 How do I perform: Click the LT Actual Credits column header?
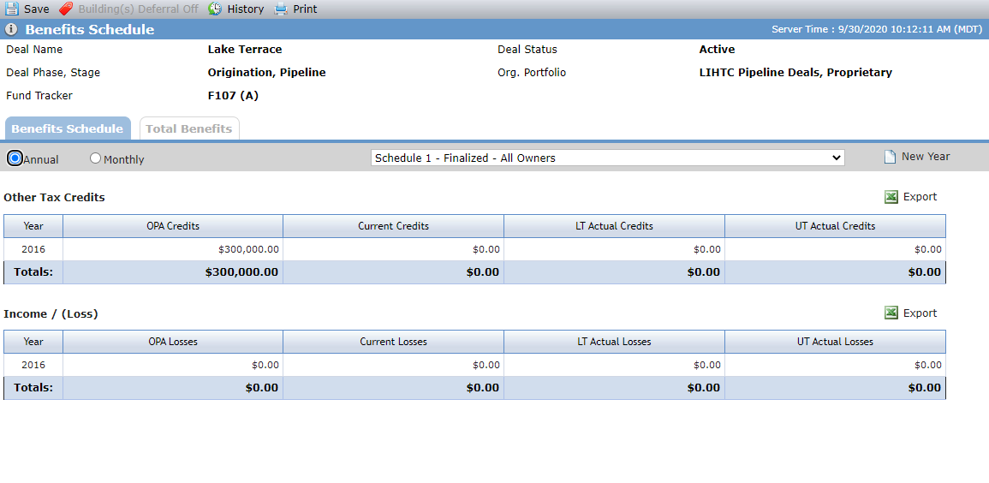click(x=614, y=226)
